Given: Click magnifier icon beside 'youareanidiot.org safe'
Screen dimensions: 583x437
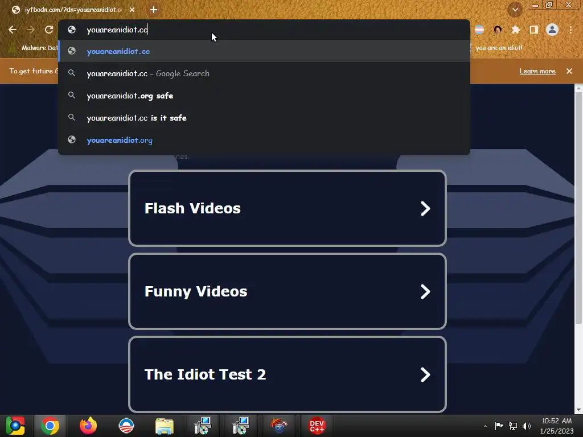Looking at the screenshot, I should point(72,96).
